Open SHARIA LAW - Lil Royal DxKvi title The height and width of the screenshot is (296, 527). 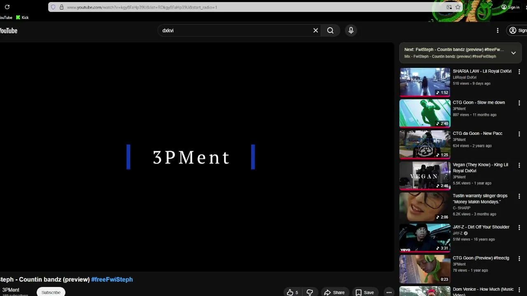pos(482,71)
